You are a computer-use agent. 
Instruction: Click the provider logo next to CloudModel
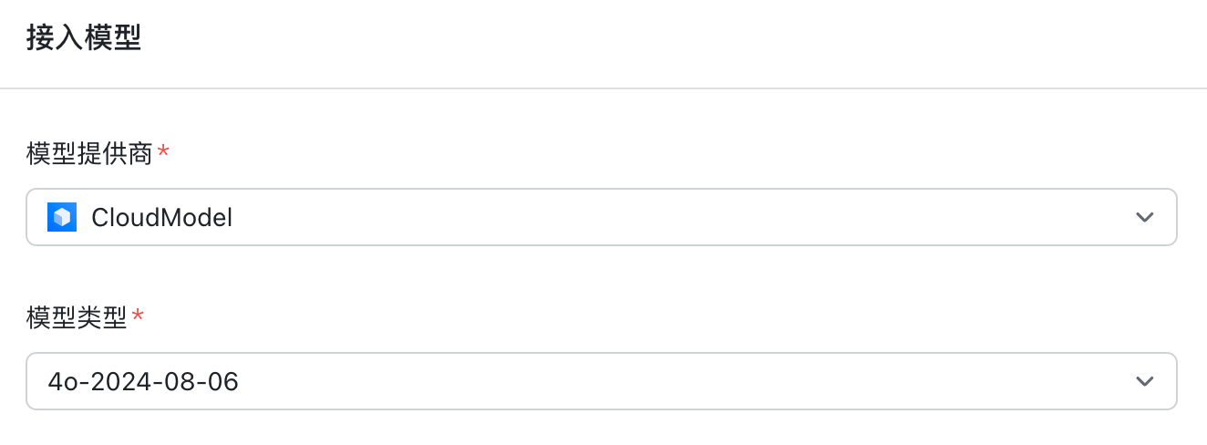tap(62, 217)
